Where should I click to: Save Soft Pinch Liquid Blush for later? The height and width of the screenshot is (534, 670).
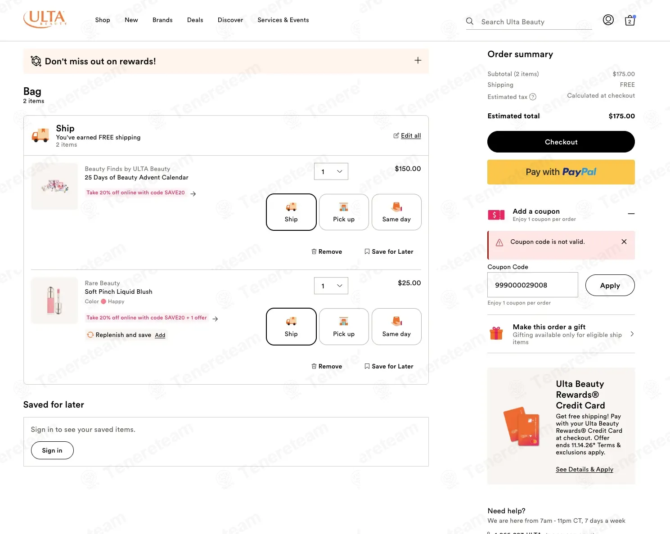[x=389, y=366]
